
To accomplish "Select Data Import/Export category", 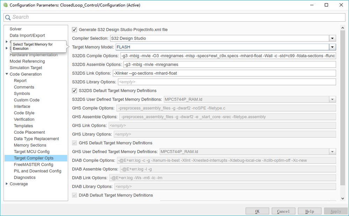I will [x=27, y=35].
